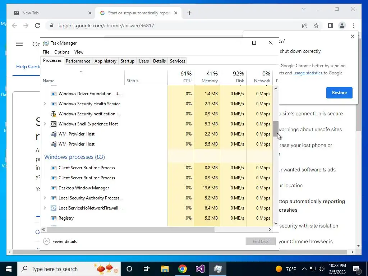
Task: Switch to the Services tab
Action: [178, 61]
